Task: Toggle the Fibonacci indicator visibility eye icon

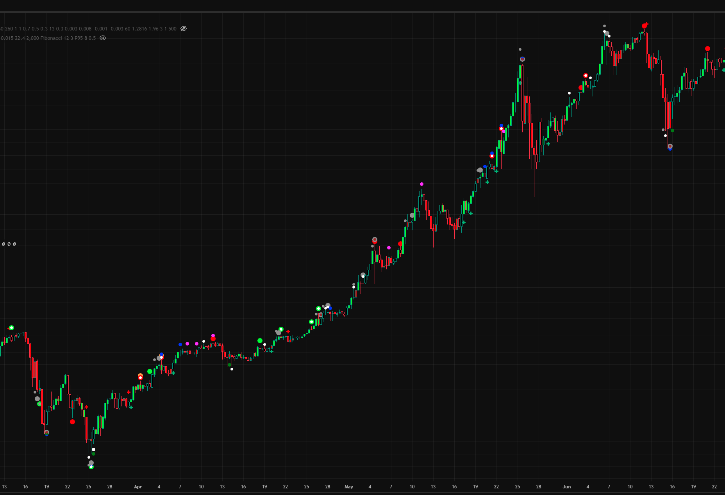Action: point(103,38)
